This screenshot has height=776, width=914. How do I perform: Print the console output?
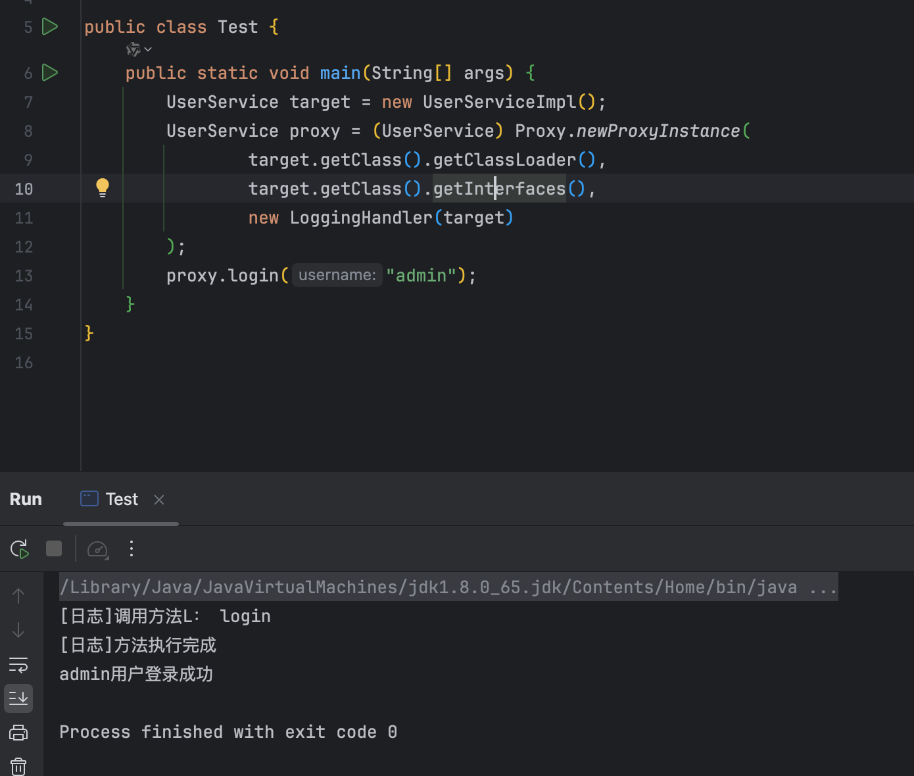point(18,733)
